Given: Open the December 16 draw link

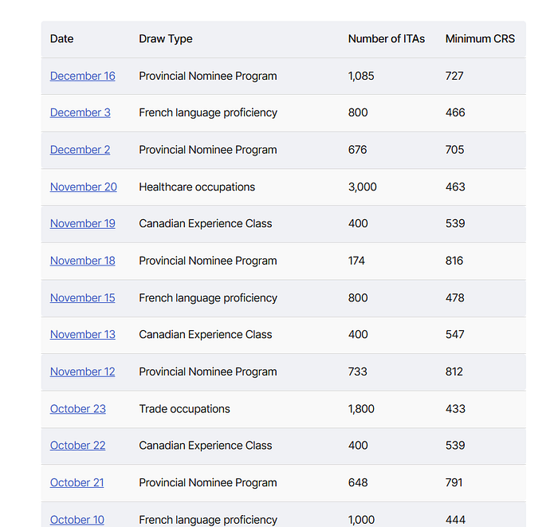Looking at the screenshot, I should [x=82, y=77].
